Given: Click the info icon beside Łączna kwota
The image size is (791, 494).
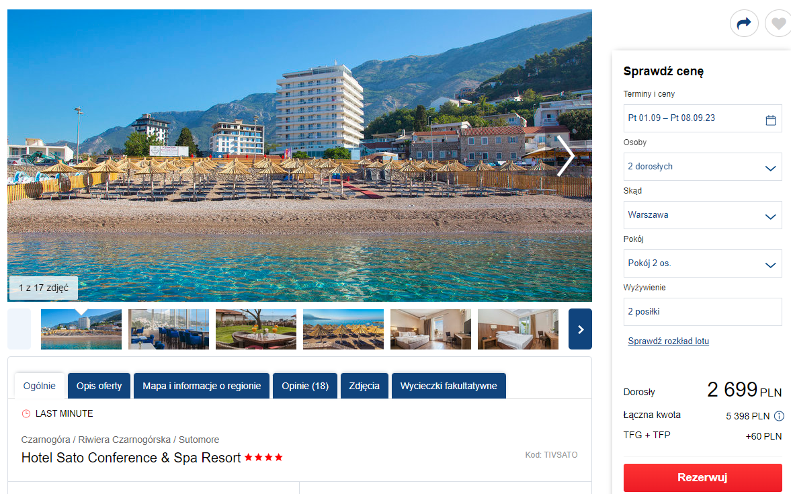Looking at the screenshot, I should (x=779, y=416).
